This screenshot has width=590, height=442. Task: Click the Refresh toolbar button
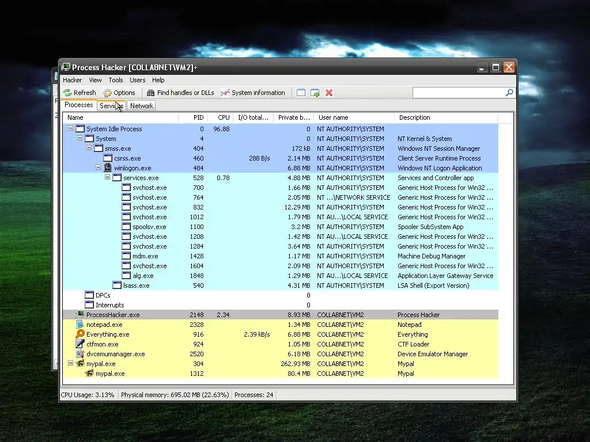coord(80,93)
